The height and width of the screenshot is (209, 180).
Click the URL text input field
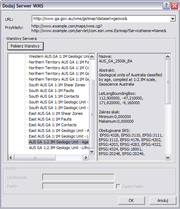101,19
